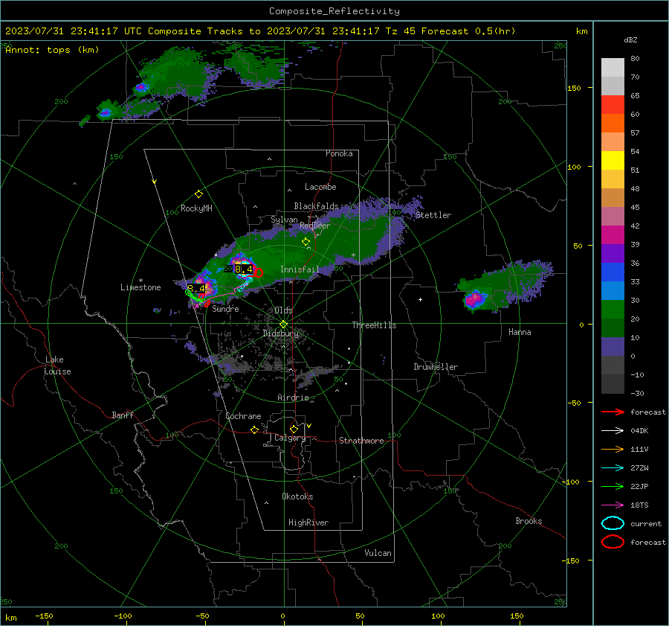Pick the magenta 42 dBZ legend swatch

(x=613, y=234)
